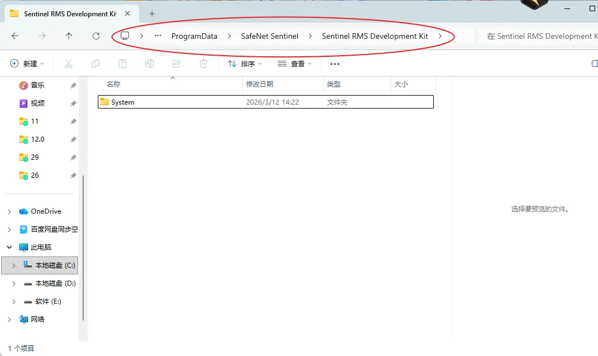This screenshot has width=598, height=356.
Task: Refresh the current folder view
Action: pos(96,36)
